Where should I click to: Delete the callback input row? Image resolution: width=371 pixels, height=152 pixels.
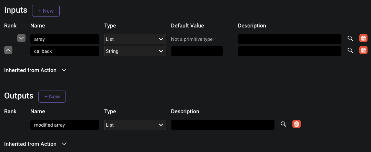click(x=363, y=50)
